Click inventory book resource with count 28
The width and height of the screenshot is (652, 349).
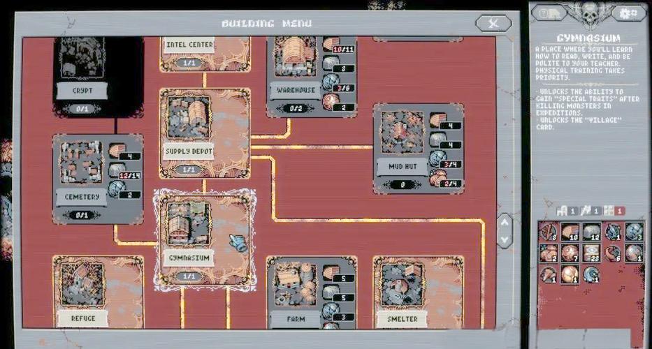click(x=591, y=253)
